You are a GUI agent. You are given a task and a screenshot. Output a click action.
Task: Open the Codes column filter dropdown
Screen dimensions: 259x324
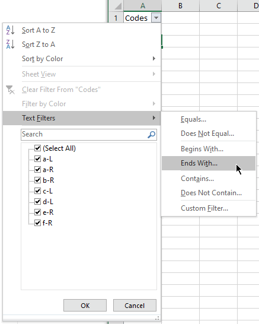pyautogui.click(x=156, y=18)
